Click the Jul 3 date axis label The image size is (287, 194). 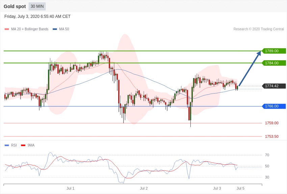coord(217,189)
